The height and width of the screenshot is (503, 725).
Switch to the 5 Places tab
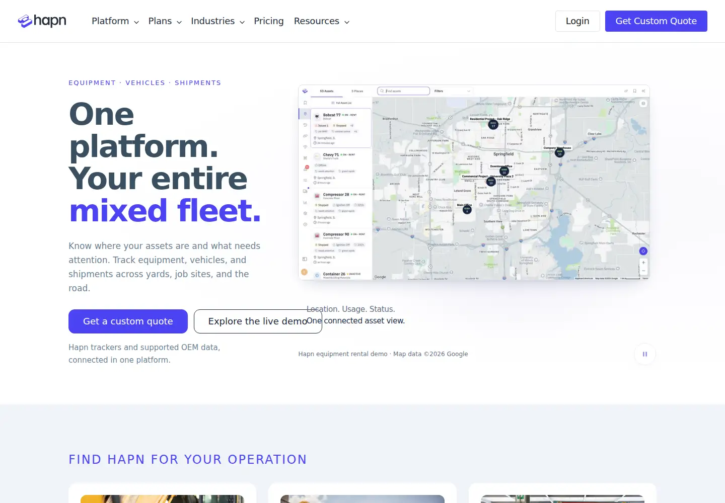tap(357, 91)
